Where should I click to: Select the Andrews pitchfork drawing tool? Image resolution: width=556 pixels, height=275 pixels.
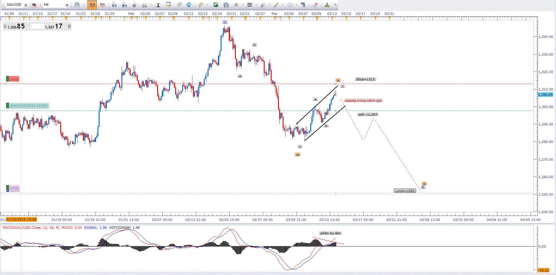(x=236, y=5)
